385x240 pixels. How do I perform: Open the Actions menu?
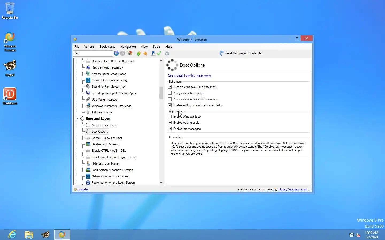[89, 47]
